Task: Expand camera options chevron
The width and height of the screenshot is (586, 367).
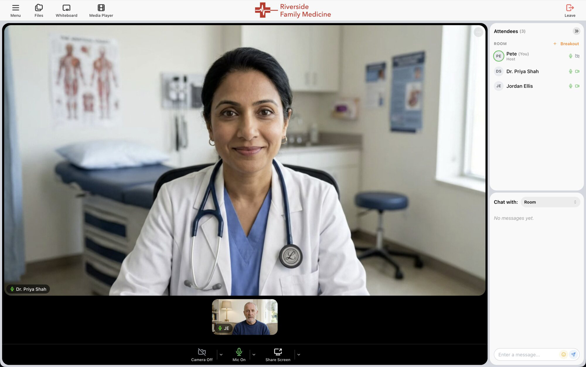Action: coord(221,355)
